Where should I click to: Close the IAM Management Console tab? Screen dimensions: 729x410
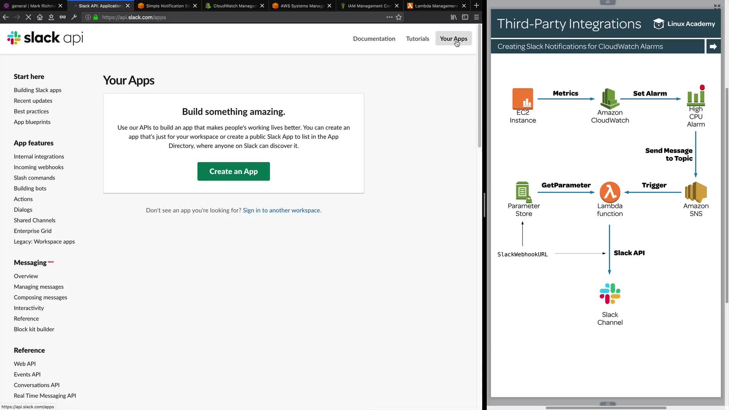point(397,6)
